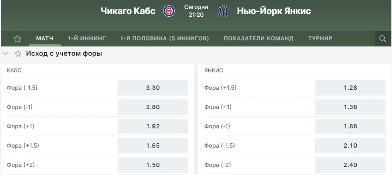Select the МАТЧ tab

pos(45,38)
